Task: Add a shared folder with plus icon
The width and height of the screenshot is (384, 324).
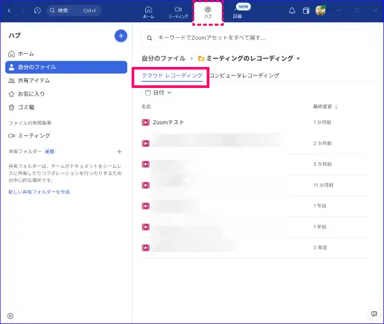Action: click(119, 152)
